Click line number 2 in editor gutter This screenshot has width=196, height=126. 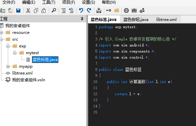pyautogui.click(x=96, y=33)
